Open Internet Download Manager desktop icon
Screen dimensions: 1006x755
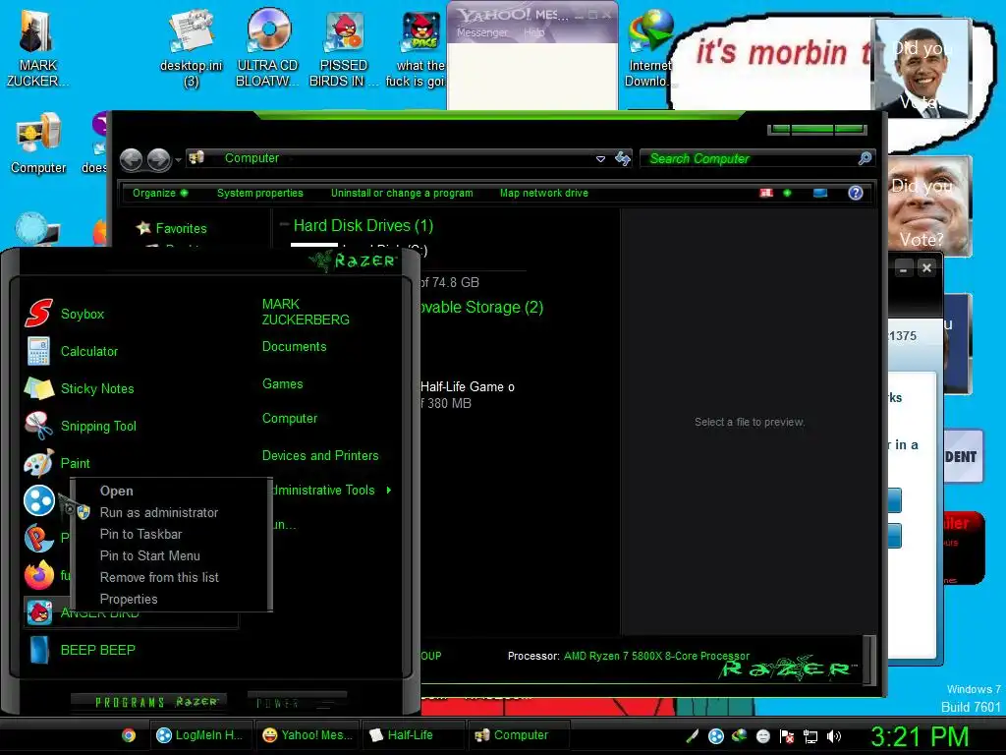[648, 49]
